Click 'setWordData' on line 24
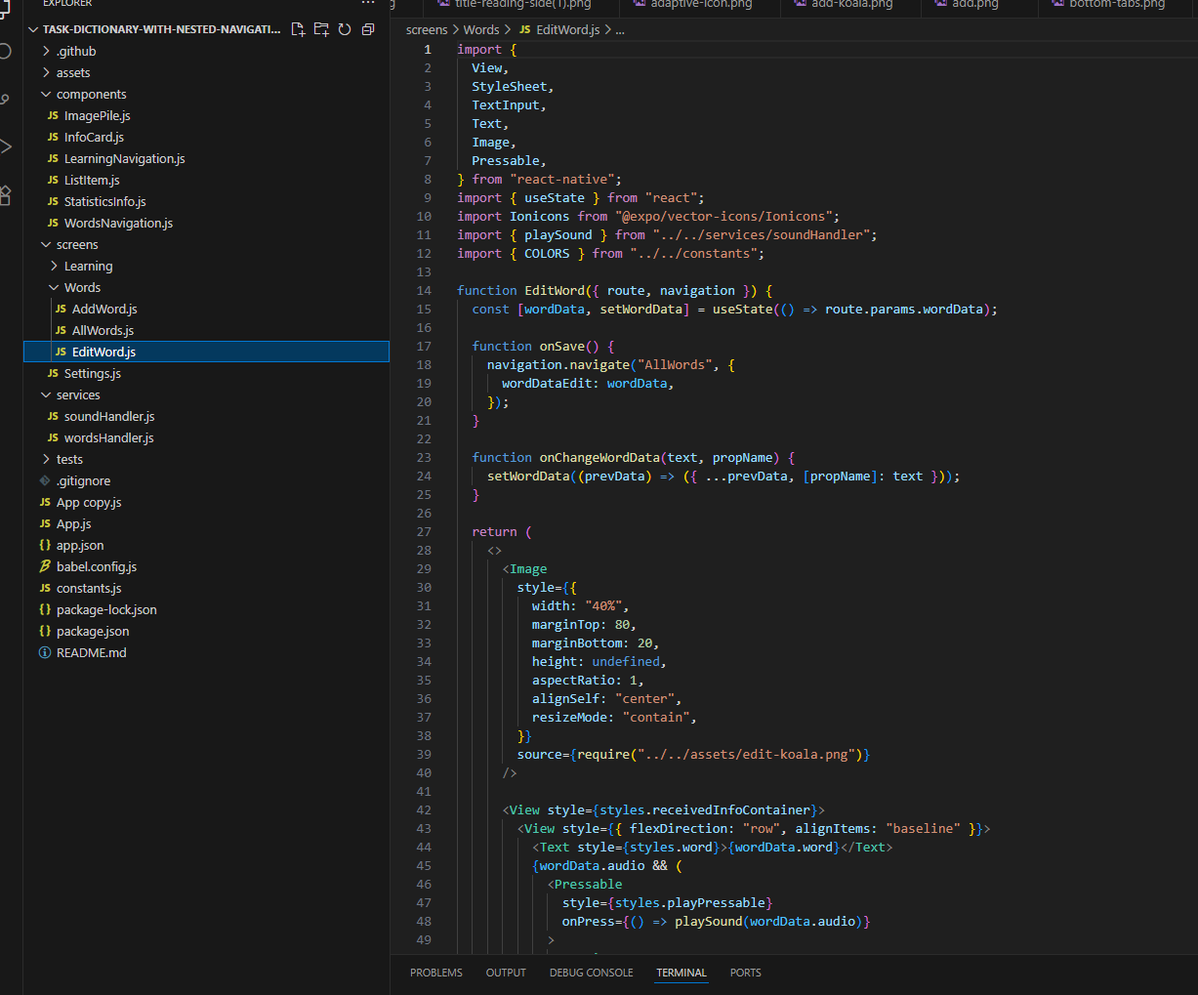 (x=528, y=477)
